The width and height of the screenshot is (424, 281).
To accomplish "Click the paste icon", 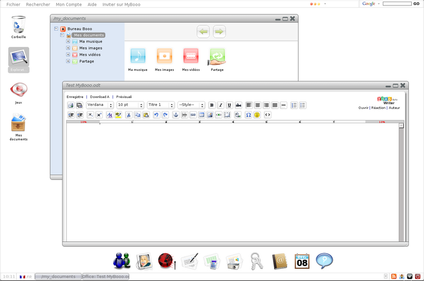I will [146, 115].
